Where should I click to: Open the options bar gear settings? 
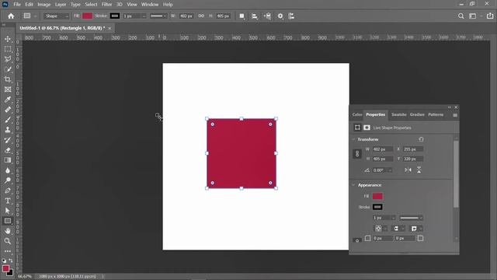click(x=280, y=16)
